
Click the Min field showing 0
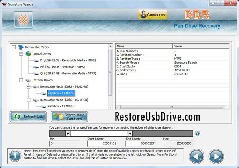coord(64,143)
